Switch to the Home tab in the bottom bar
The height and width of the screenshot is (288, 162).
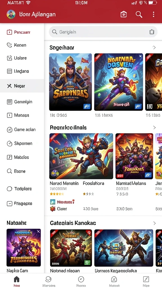(17, 281)
